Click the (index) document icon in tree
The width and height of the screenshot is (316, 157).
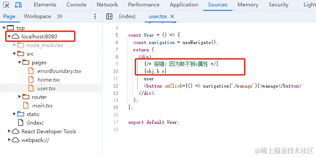[21, 122]
